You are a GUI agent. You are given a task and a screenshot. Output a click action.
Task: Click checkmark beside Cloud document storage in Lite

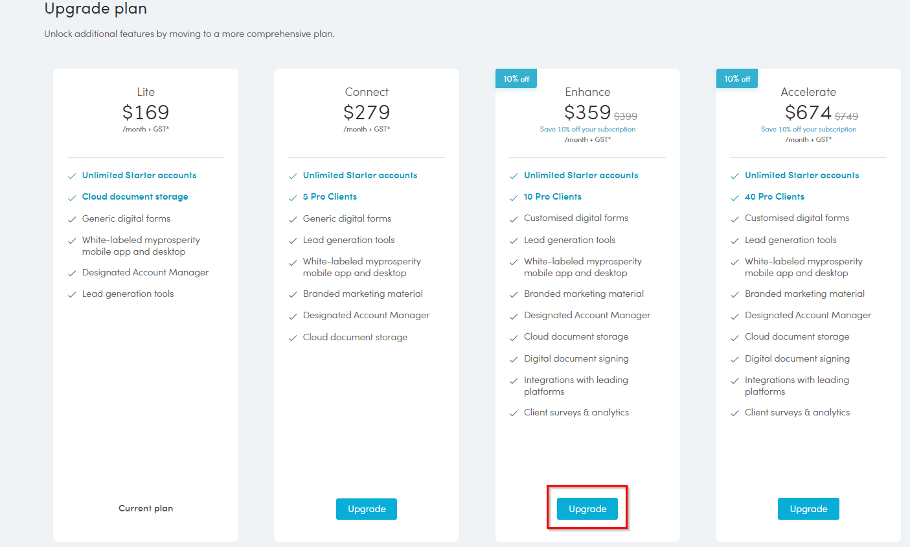72,198
